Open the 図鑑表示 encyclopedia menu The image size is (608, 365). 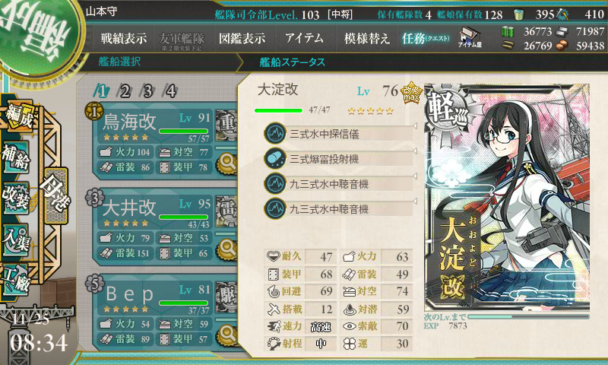(242, 38)
